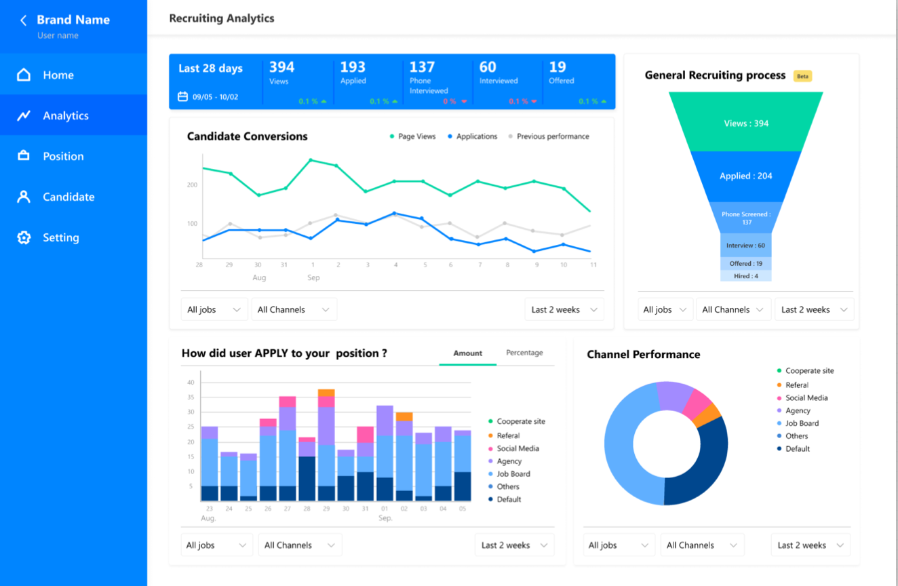Image resolution: width=898 pixels, height=586 pixels.
Task: Click the Analytics line-chart icon in sidebar
Action: pyautogui.click(x=24, y=115)
